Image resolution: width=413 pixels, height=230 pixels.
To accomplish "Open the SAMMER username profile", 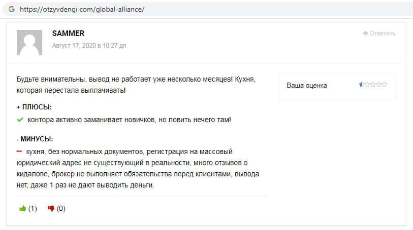I will [x=68, y=33].
